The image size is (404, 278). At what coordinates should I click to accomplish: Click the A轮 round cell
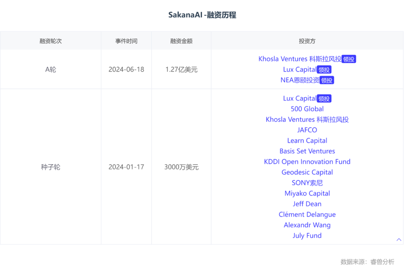tap(50, 70)
